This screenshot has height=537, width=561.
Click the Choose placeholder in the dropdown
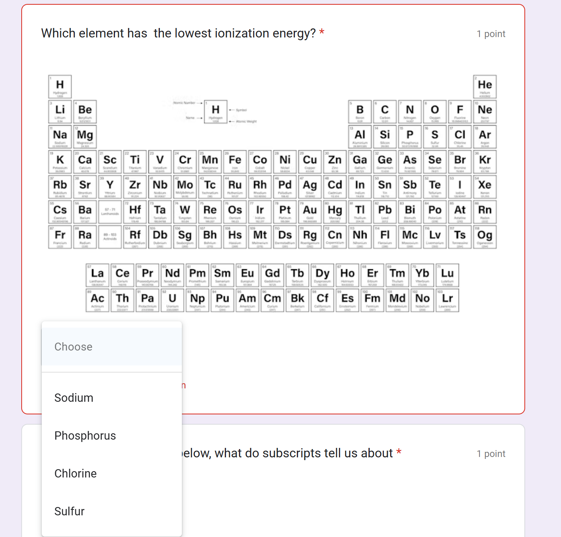(73, 347)
